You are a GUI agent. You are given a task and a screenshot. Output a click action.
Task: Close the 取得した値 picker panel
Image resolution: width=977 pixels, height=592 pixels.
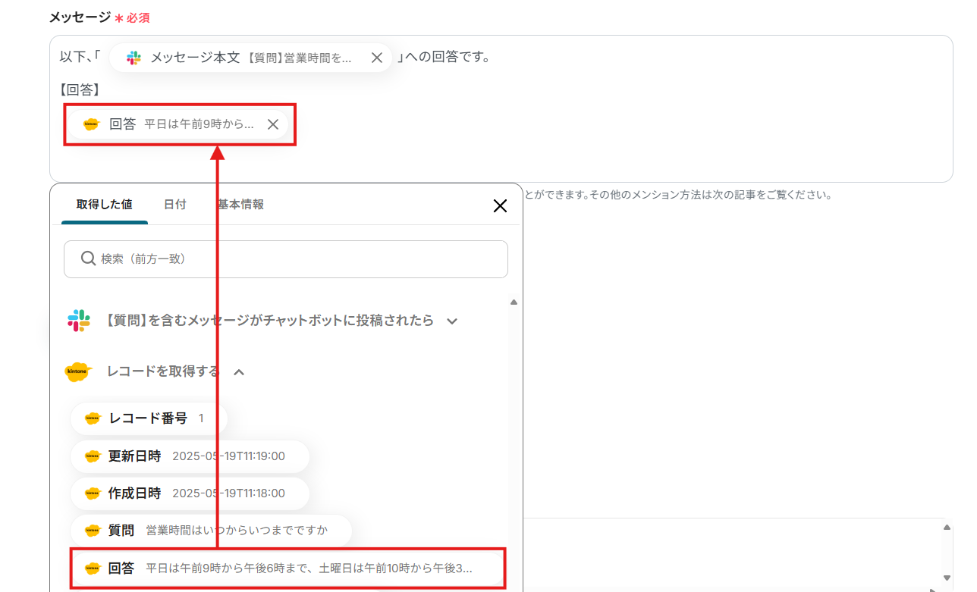[500, 205]
